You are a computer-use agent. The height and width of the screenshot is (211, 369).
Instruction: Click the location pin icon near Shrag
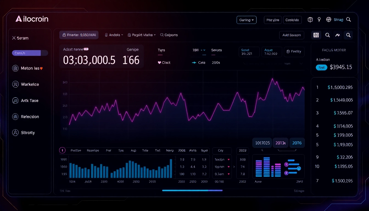point(319,20)
